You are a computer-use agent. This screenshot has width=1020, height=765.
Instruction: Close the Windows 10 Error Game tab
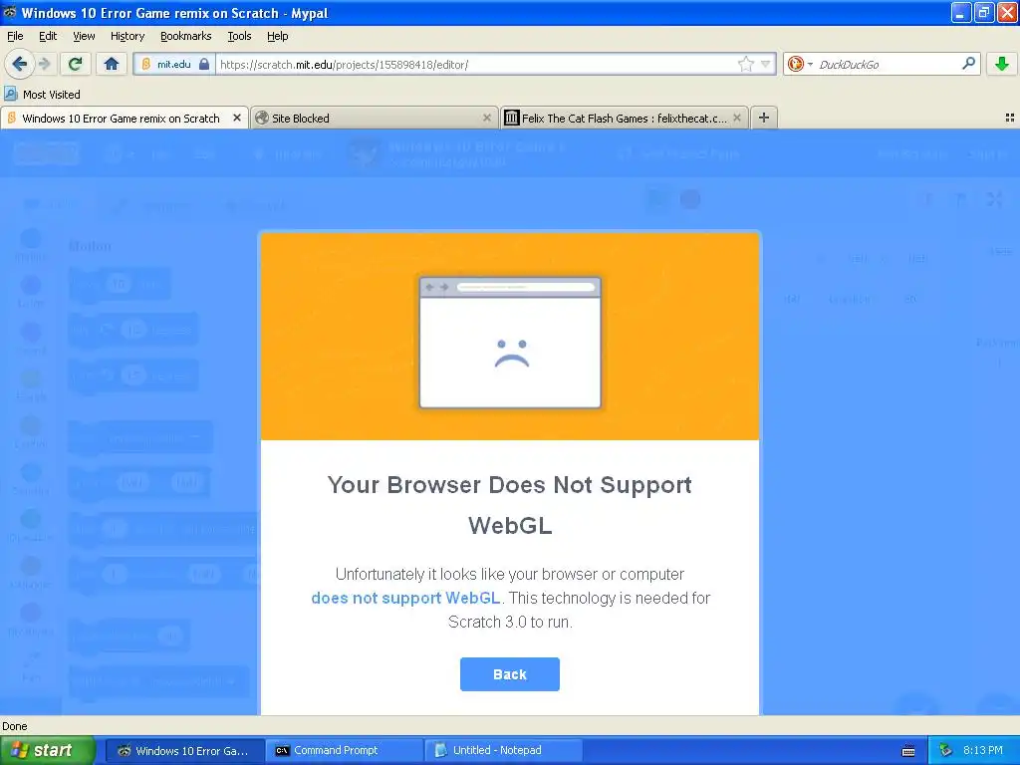(237, 118)
